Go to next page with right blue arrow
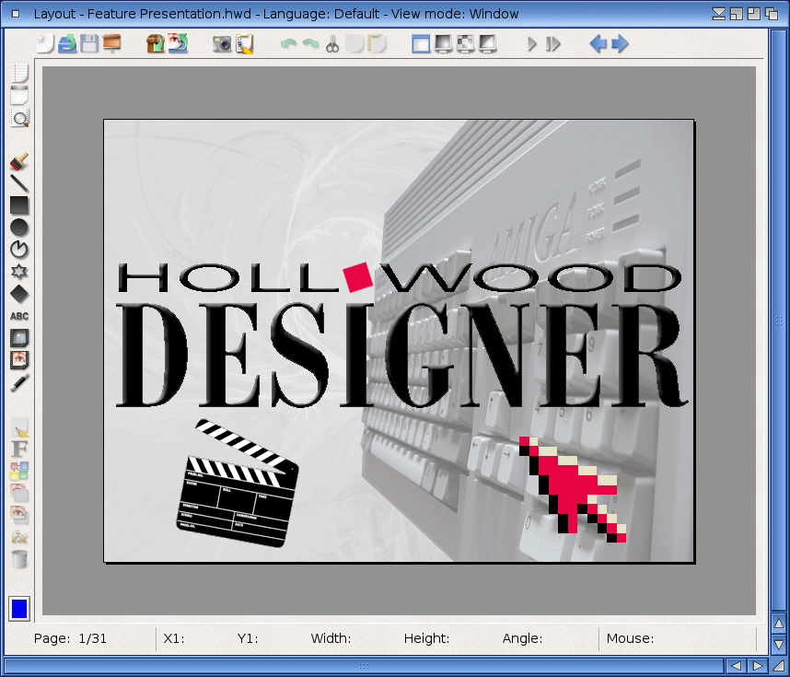 point(620,43)
